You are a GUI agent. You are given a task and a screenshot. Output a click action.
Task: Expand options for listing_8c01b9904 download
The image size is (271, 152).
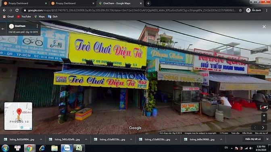coord(41,140)
